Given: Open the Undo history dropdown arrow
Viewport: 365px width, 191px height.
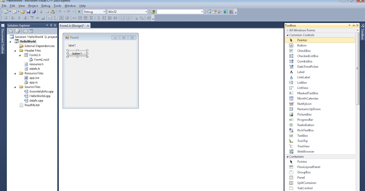Looking at the screenshot, I should pos(64,12).
